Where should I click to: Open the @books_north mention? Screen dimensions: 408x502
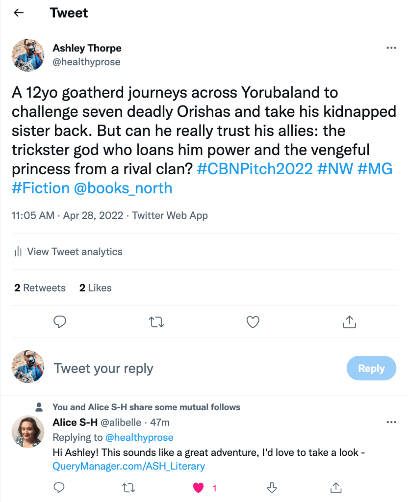click(x=123, y=187)
